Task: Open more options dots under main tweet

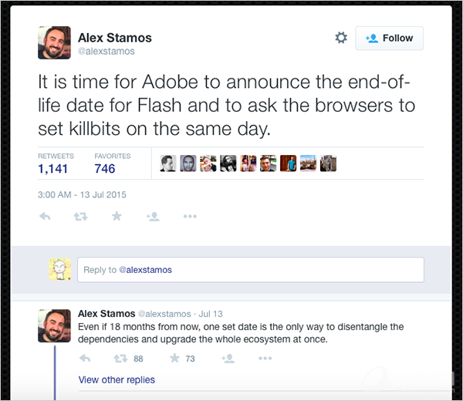Action: click(x=190, y=217)
